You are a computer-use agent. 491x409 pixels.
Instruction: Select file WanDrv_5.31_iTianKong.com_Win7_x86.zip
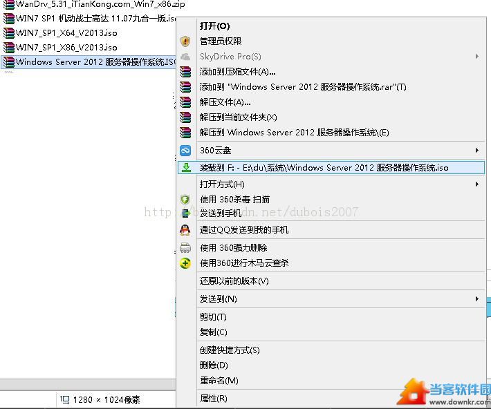(100, 4)
